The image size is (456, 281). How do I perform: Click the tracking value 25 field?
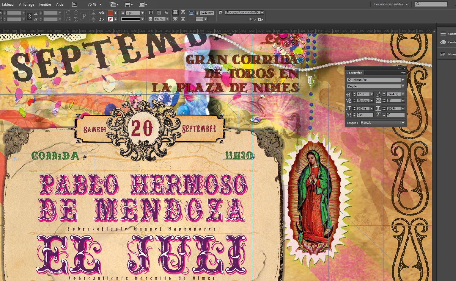pyautogui.click(x=394, y=101)
